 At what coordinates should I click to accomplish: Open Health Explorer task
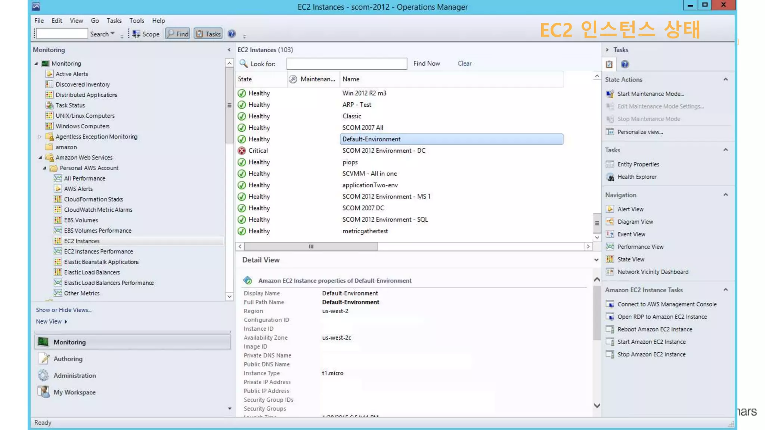(637, 177)
